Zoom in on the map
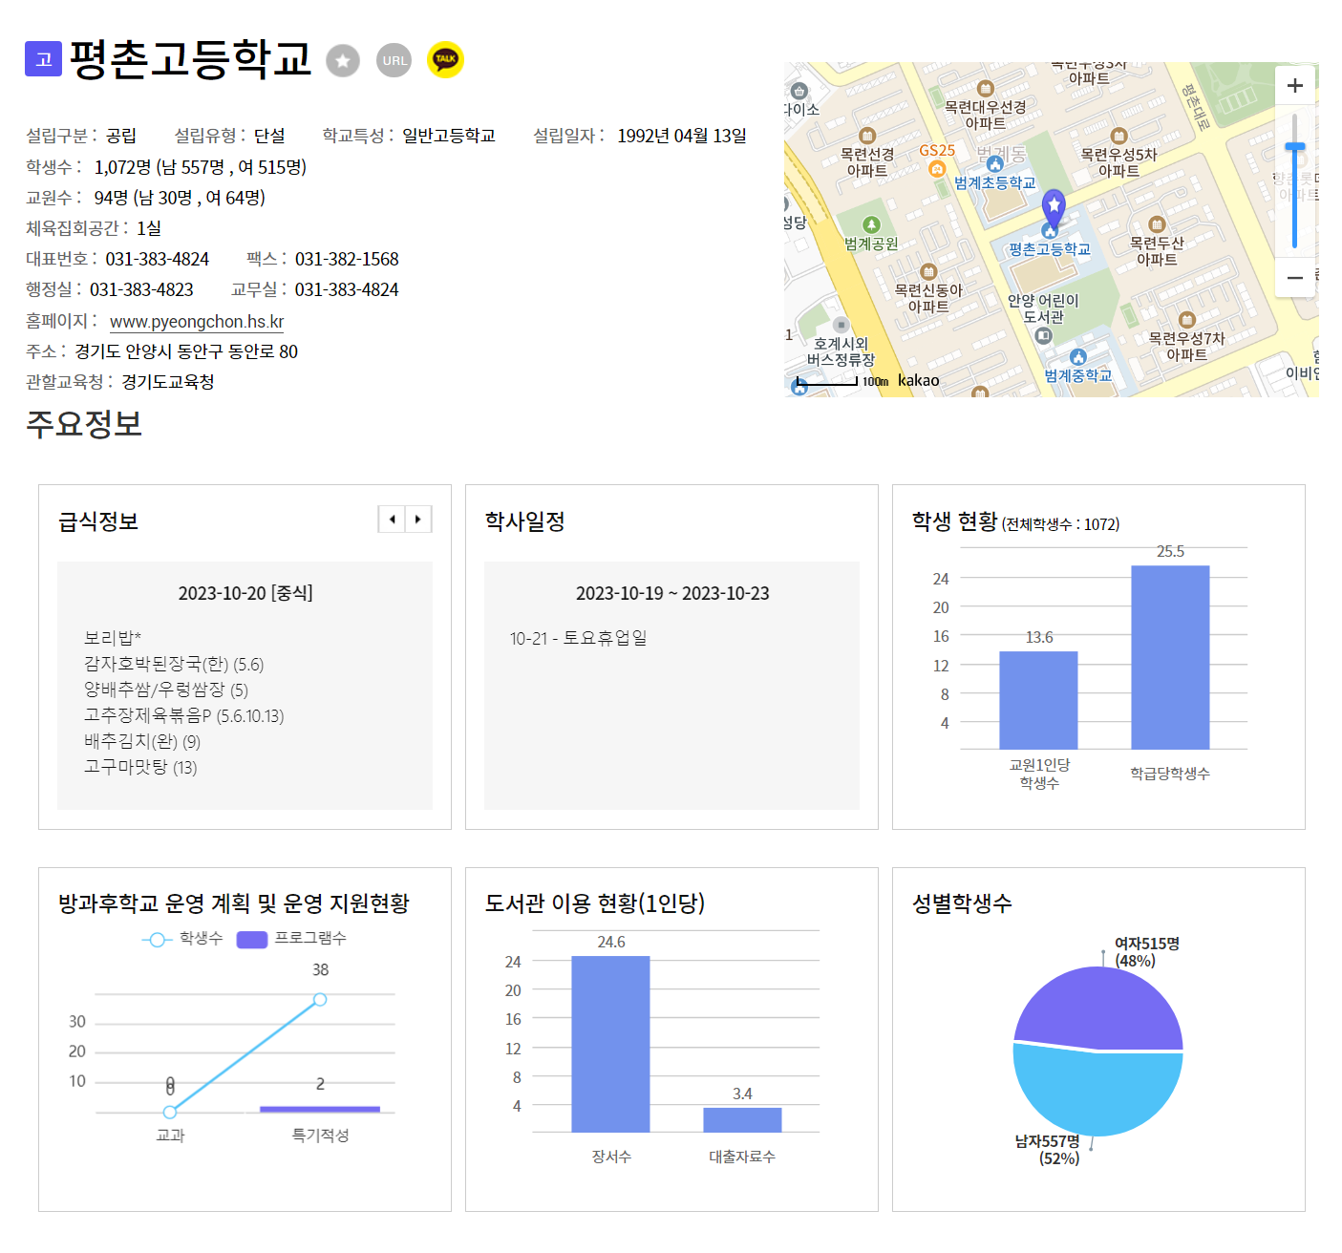Screen dimensions: 1342x1253 pyautogui.click(x=1294, y=86)
